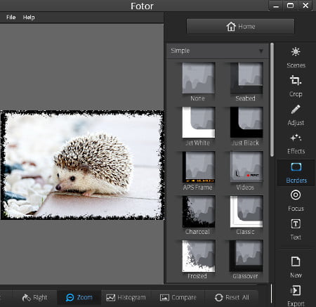The image size is (316, 307).
Task: Select the Focus tool
Action: point(296,195)
